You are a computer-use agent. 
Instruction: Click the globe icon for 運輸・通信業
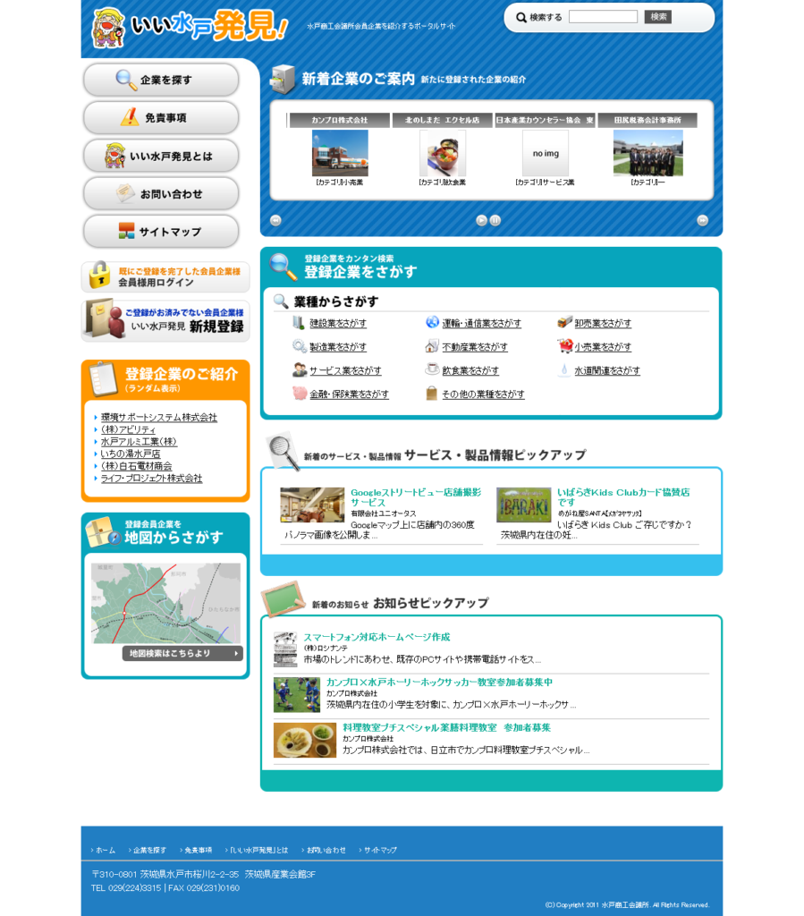(432, 323)
